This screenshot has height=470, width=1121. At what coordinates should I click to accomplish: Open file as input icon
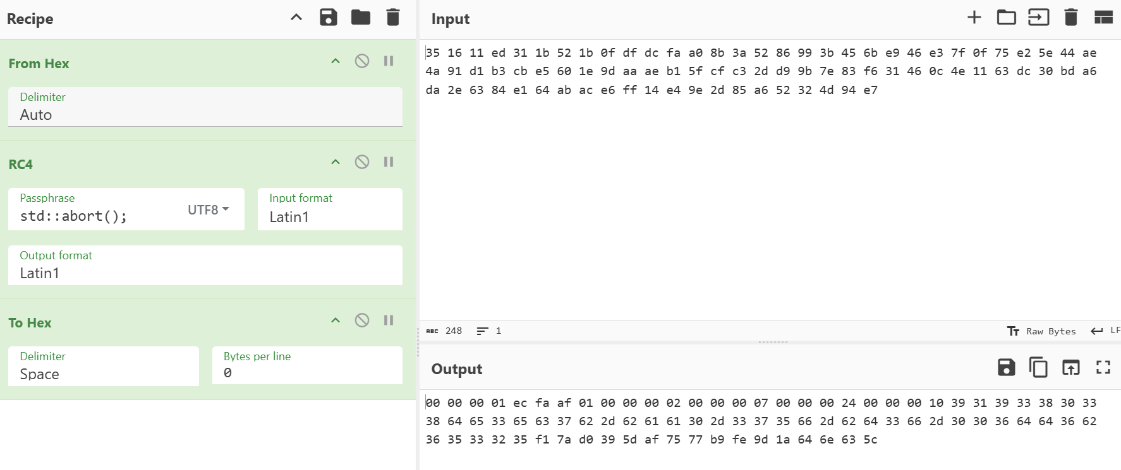1038,18
